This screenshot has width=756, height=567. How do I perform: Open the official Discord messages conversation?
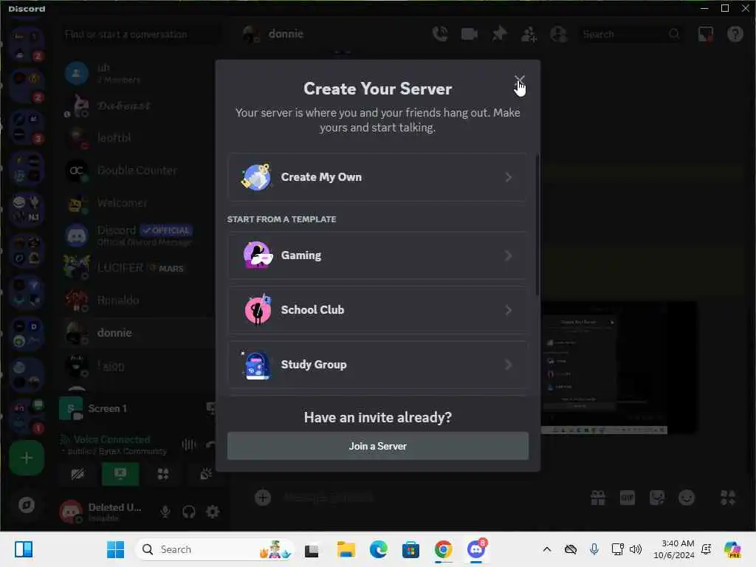[x=137, y=236]
